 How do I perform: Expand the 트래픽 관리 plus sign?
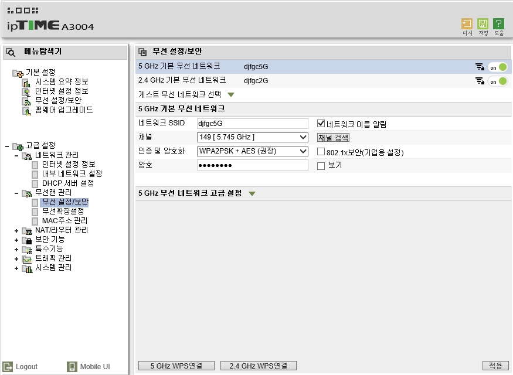(x=16, y=259)
